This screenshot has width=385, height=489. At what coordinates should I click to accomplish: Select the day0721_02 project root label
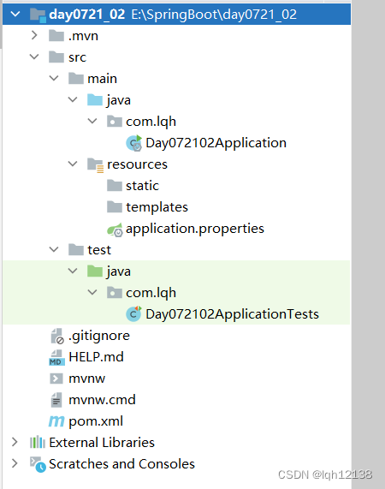click(x=87, y=15)
